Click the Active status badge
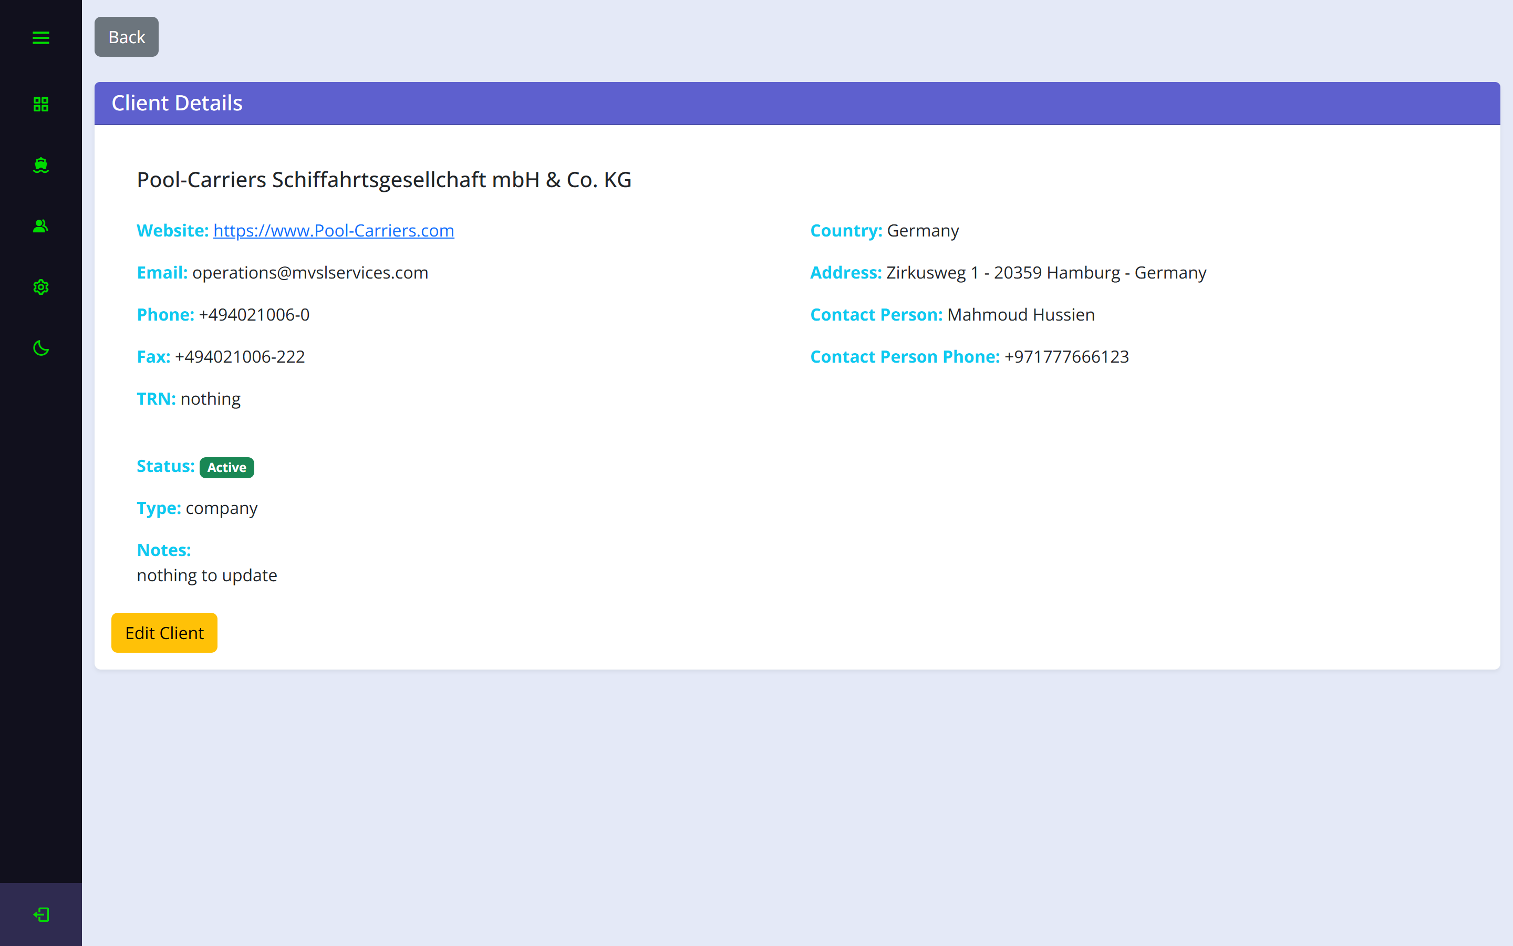1513x946 pixels. coord(226,467)
